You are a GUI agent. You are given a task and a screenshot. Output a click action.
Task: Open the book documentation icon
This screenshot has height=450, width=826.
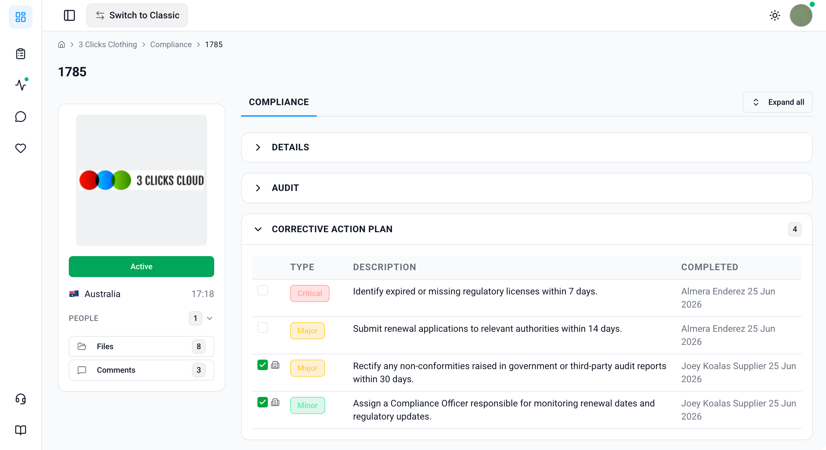pyautogui.click(x=21, y=430)
